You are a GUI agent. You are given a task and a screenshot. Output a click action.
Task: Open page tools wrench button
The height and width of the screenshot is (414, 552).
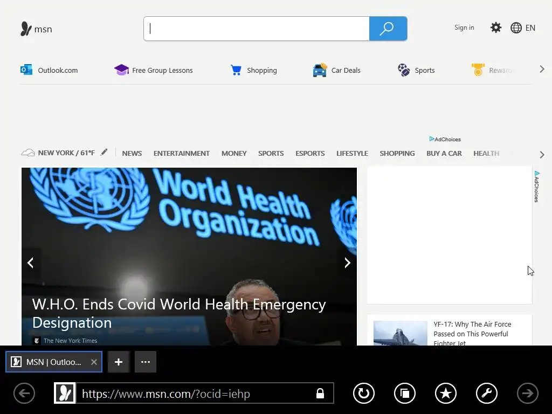tap(487, 393)
